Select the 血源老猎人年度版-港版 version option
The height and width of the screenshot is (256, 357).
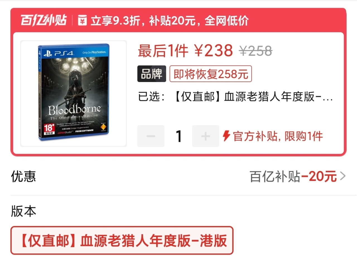[x=122, y=240]
